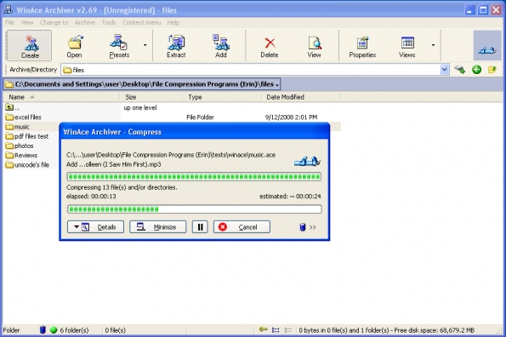Pause compression with the pause button
Image resolution: width=506 pixels, height=337 pixels.
click(x=200, y=227)
